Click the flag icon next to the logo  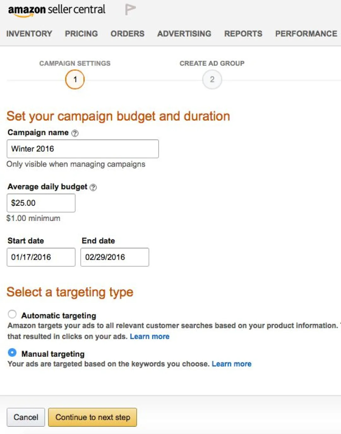[130, 9]
